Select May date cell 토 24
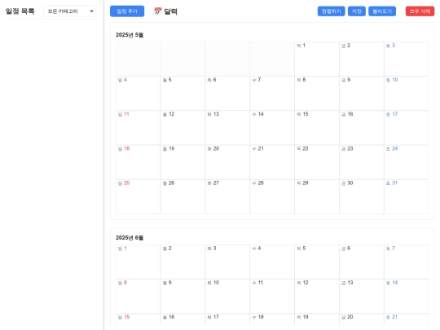The width and height of the screenshot is (440, 330). (406, 162)
